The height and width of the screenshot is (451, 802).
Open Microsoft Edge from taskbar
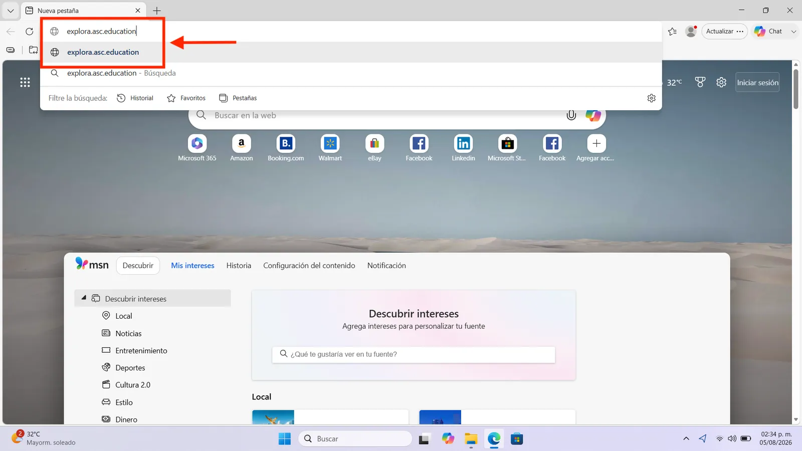pos(494,438)
